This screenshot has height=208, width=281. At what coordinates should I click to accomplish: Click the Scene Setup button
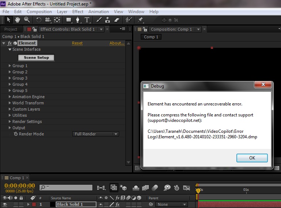pos(36,58)
